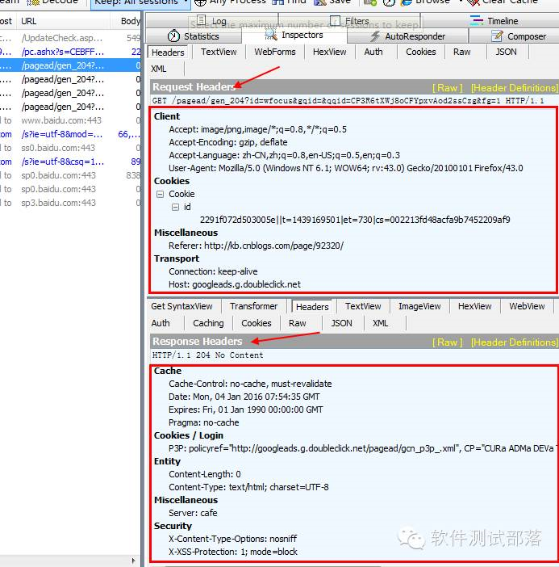Open the response TextView tab
The image size is (559, 567).
coord(363,306)
